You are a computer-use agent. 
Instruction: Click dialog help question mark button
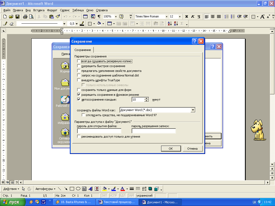coord(195,41)
